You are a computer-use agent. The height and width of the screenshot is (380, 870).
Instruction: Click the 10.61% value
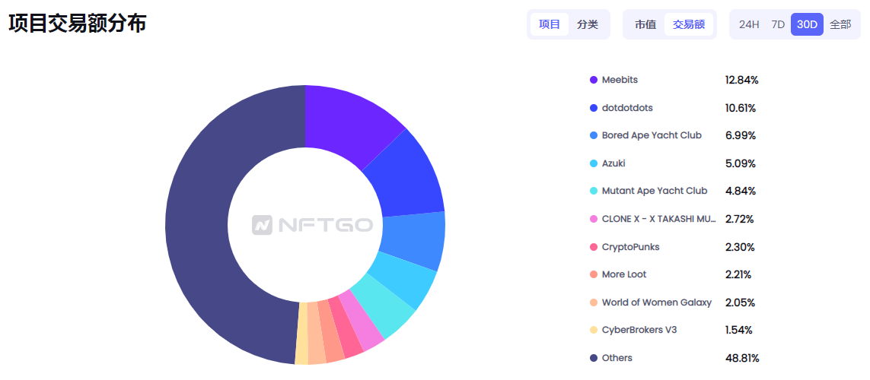[x=740, y=108]
